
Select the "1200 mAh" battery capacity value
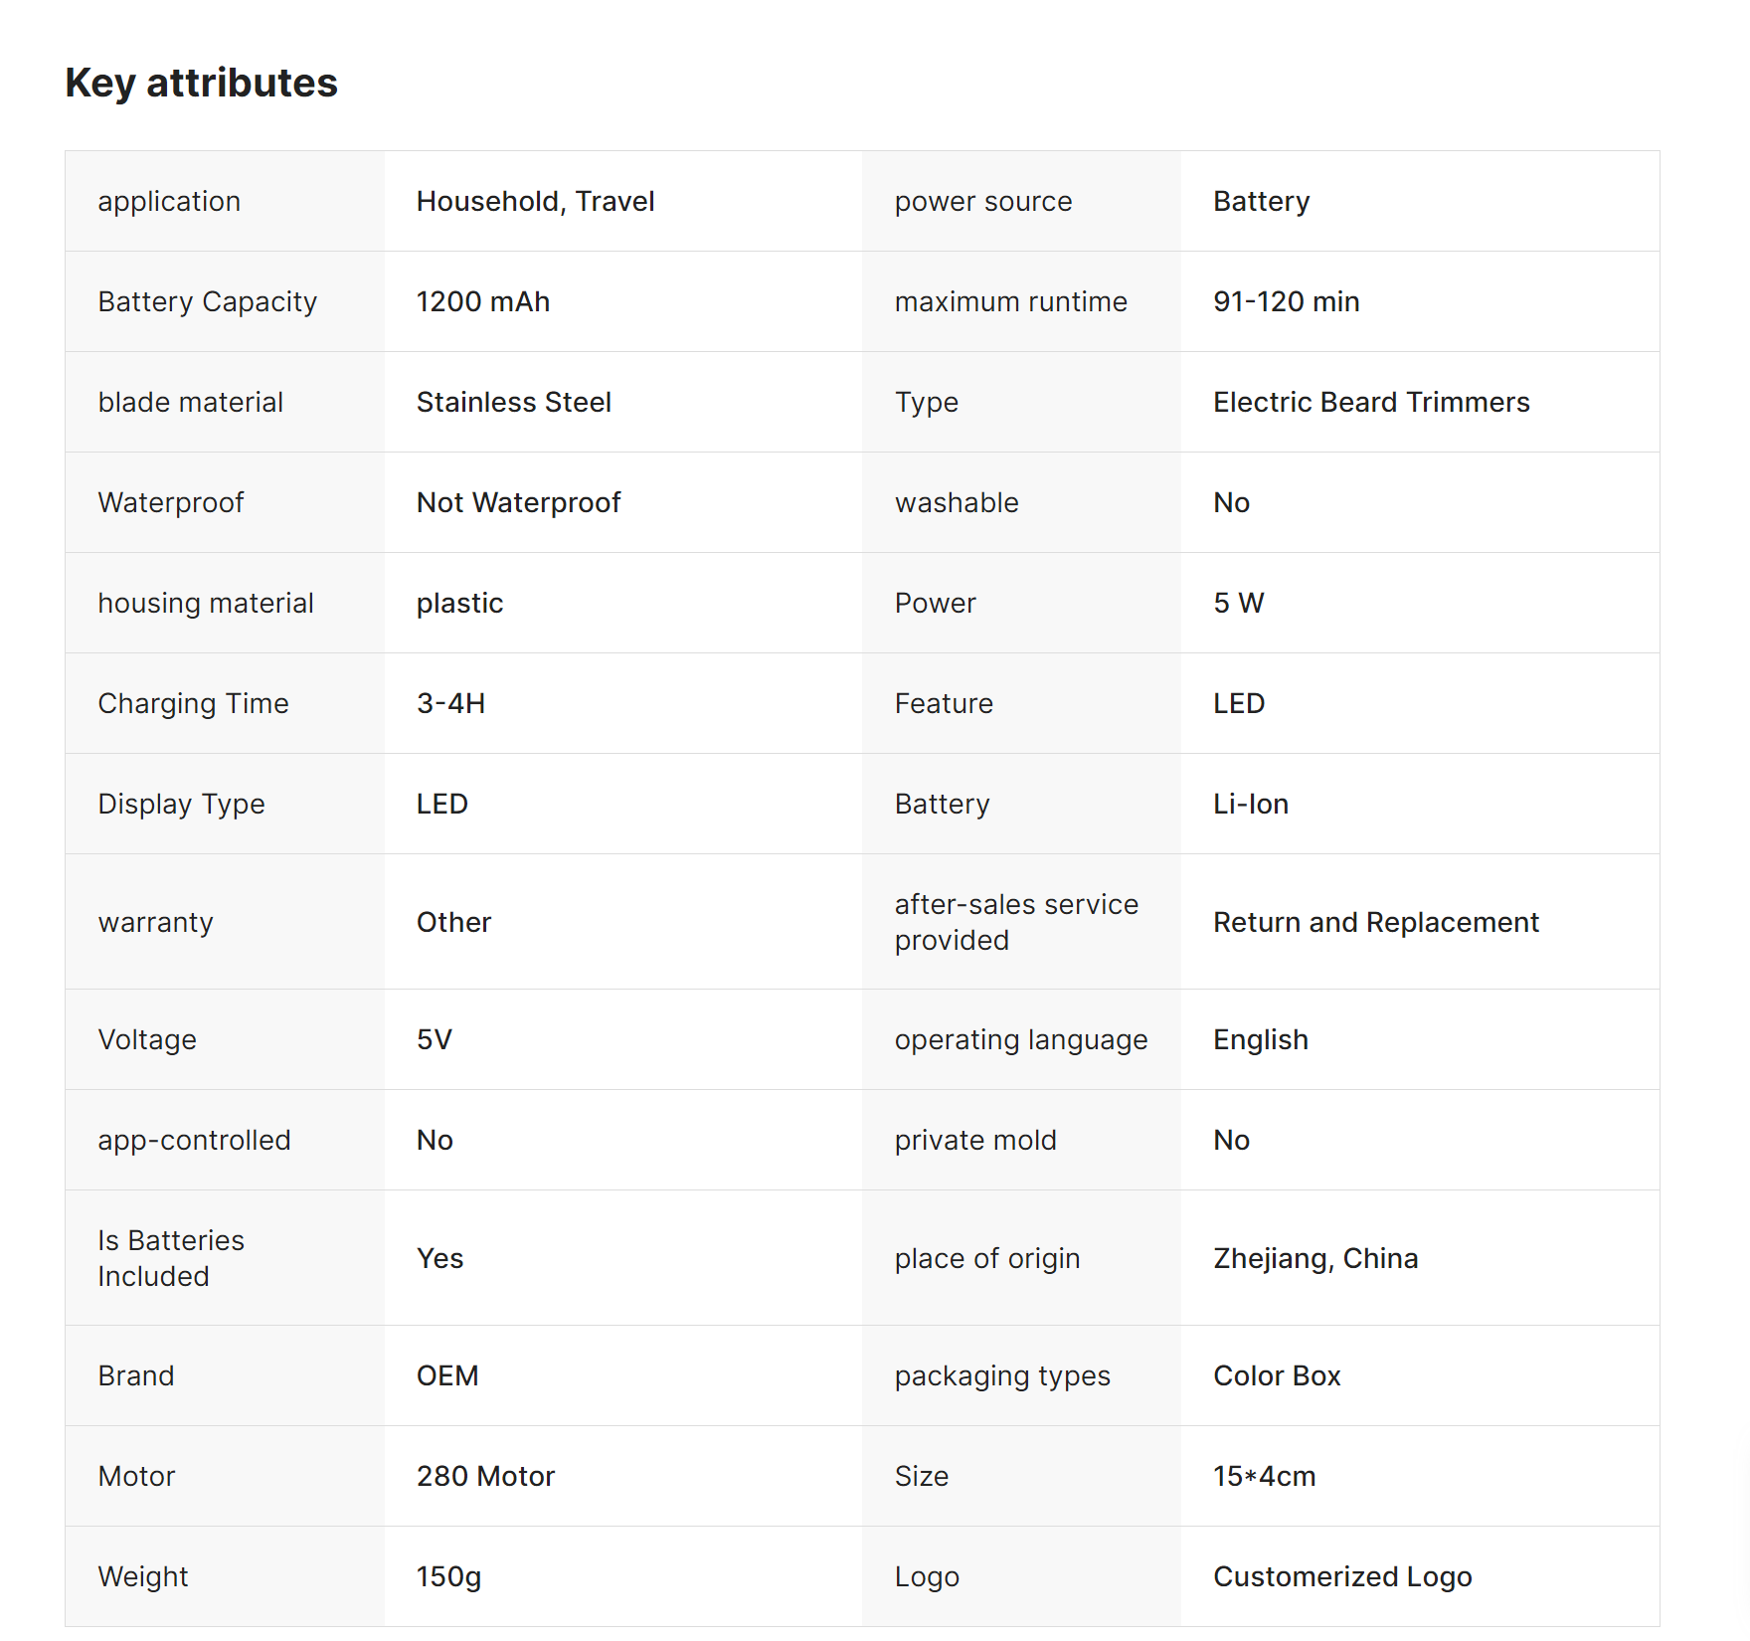click(x=482, y=301)
